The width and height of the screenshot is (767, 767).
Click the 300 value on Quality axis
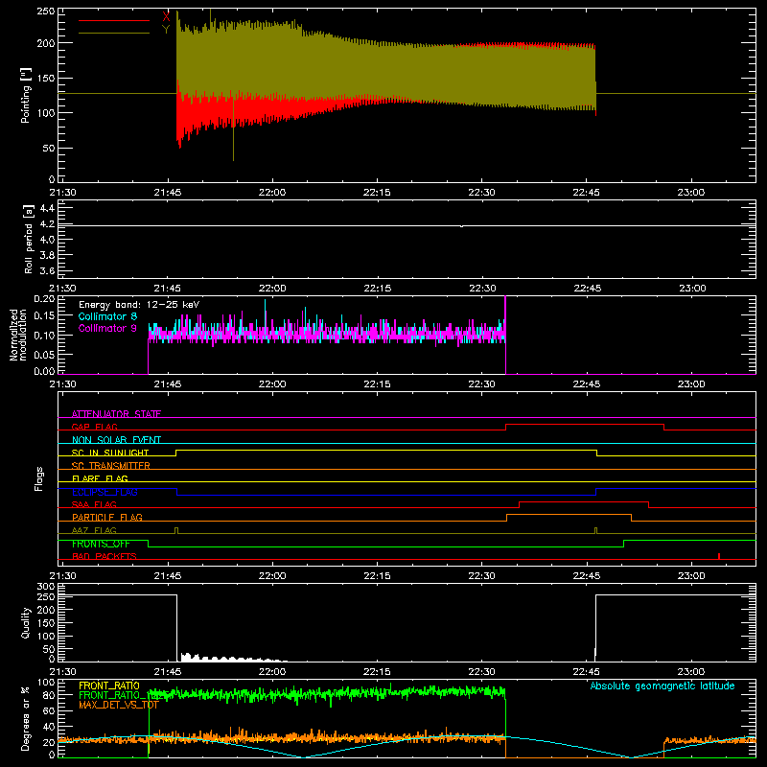pyautogui.click(x=45, y=587)
